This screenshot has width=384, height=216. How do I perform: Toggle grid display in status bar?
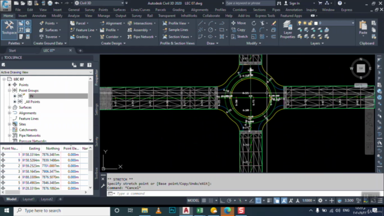204,200
